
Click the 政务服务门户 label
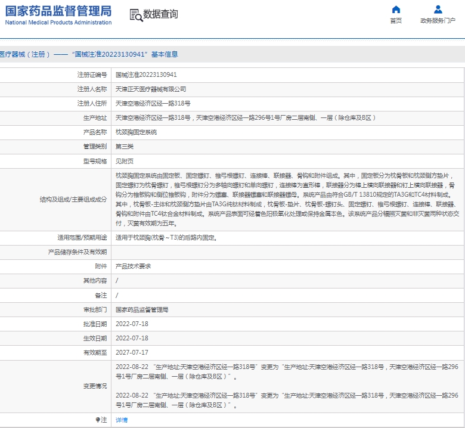coord(438,20)
